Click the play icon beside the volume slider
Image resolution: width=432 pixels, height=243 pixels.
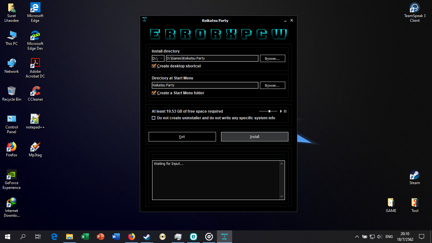pos(281,111)
